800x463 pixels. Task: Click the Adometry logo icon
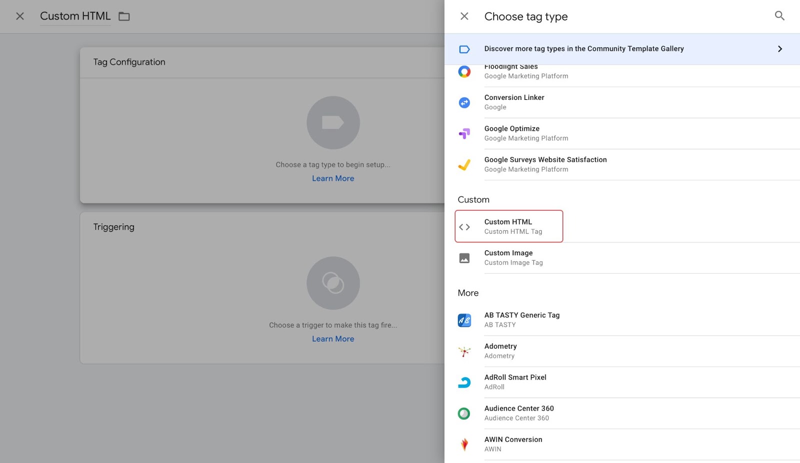coord(464,352)
